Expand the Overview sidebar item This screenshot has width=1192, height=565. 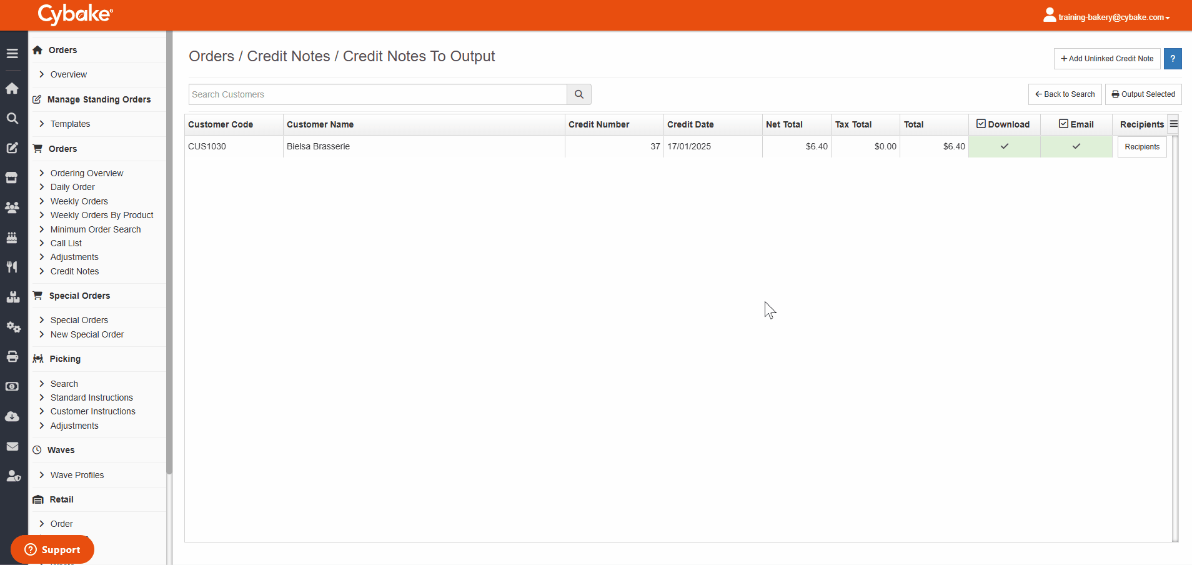68,74
